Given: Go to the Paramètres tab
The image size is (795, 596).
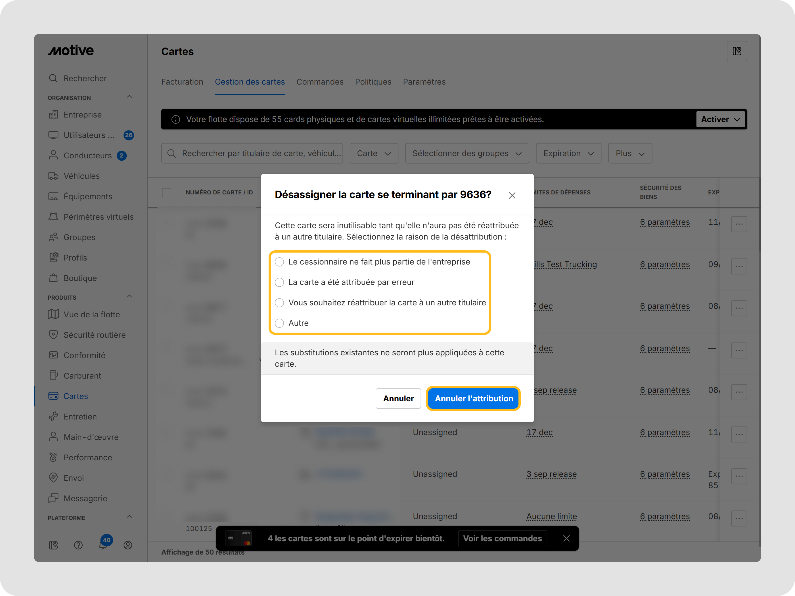Looking at the screenshot, I should (424, 82).
